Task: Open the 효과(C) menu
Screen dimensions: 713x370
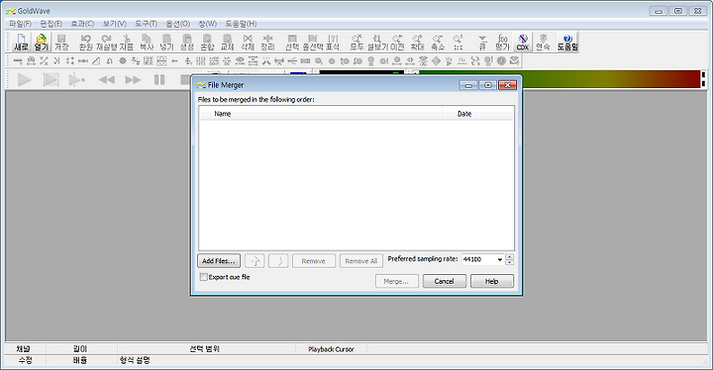Action: coord(82,24)
